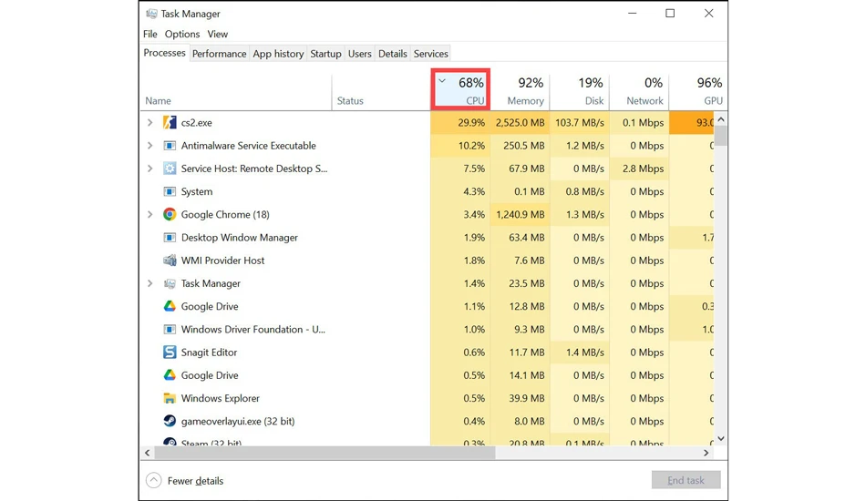Click the Windows Driver Foundation icon

pyautogui.click(x=170, y=330)
